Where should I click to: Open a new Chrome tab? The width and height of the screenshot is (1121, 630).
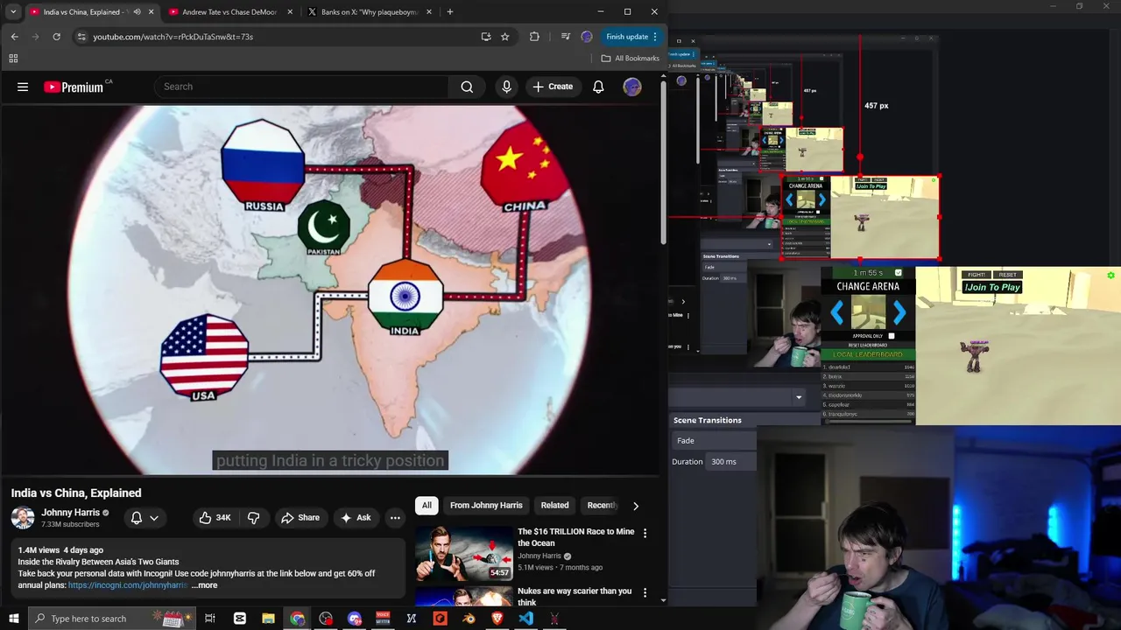pyautogui.click(x=449, y=11)
